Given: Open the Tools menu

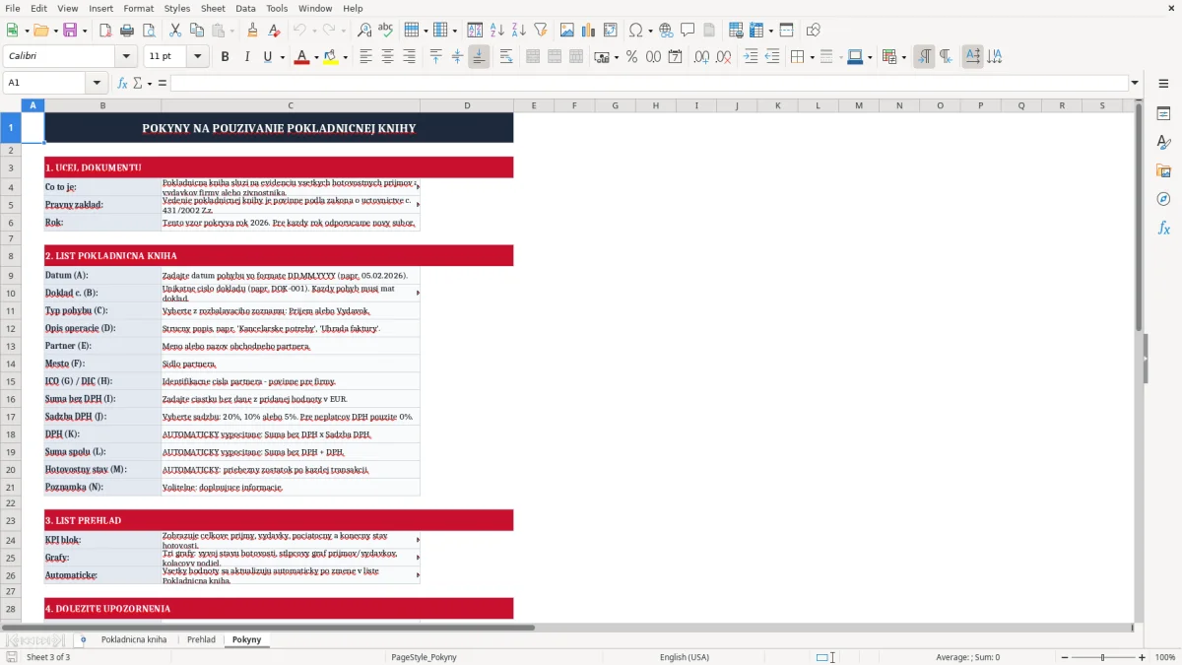Looking at the screenshot, I should point(277,8).
